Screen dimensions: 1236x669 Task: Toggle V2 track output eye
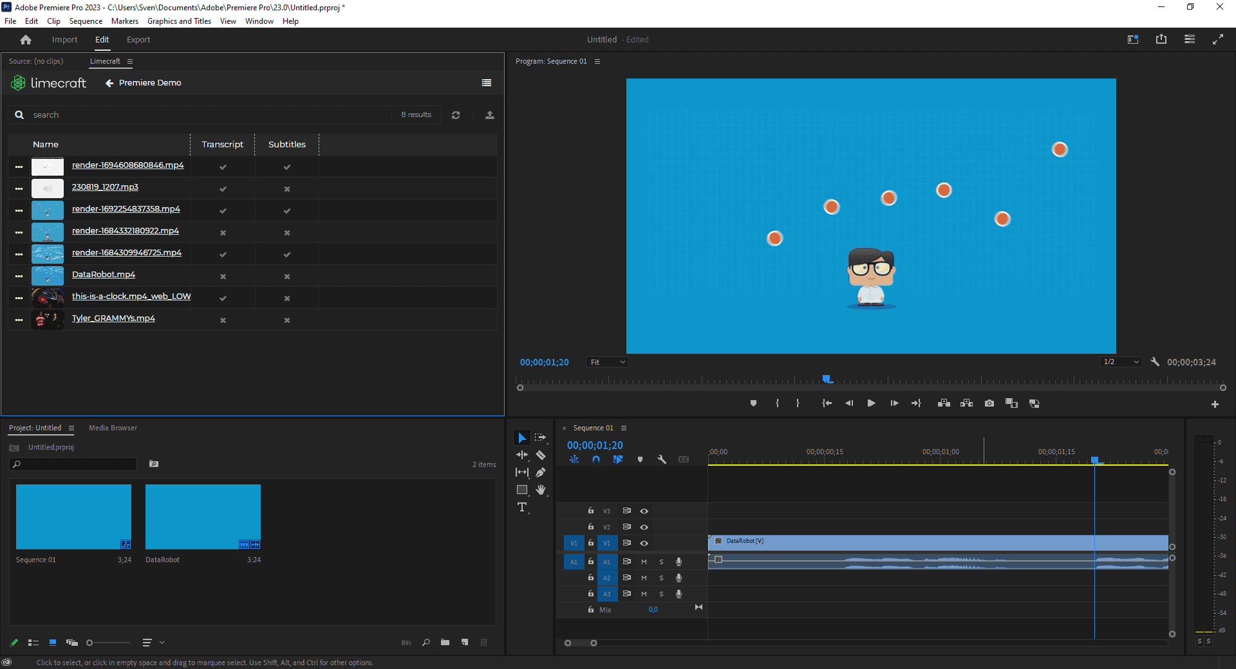coord(644,527)
